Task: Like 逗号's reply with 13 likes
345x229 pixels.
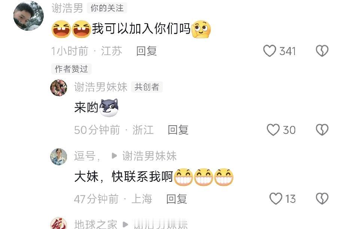Action: 276,199
